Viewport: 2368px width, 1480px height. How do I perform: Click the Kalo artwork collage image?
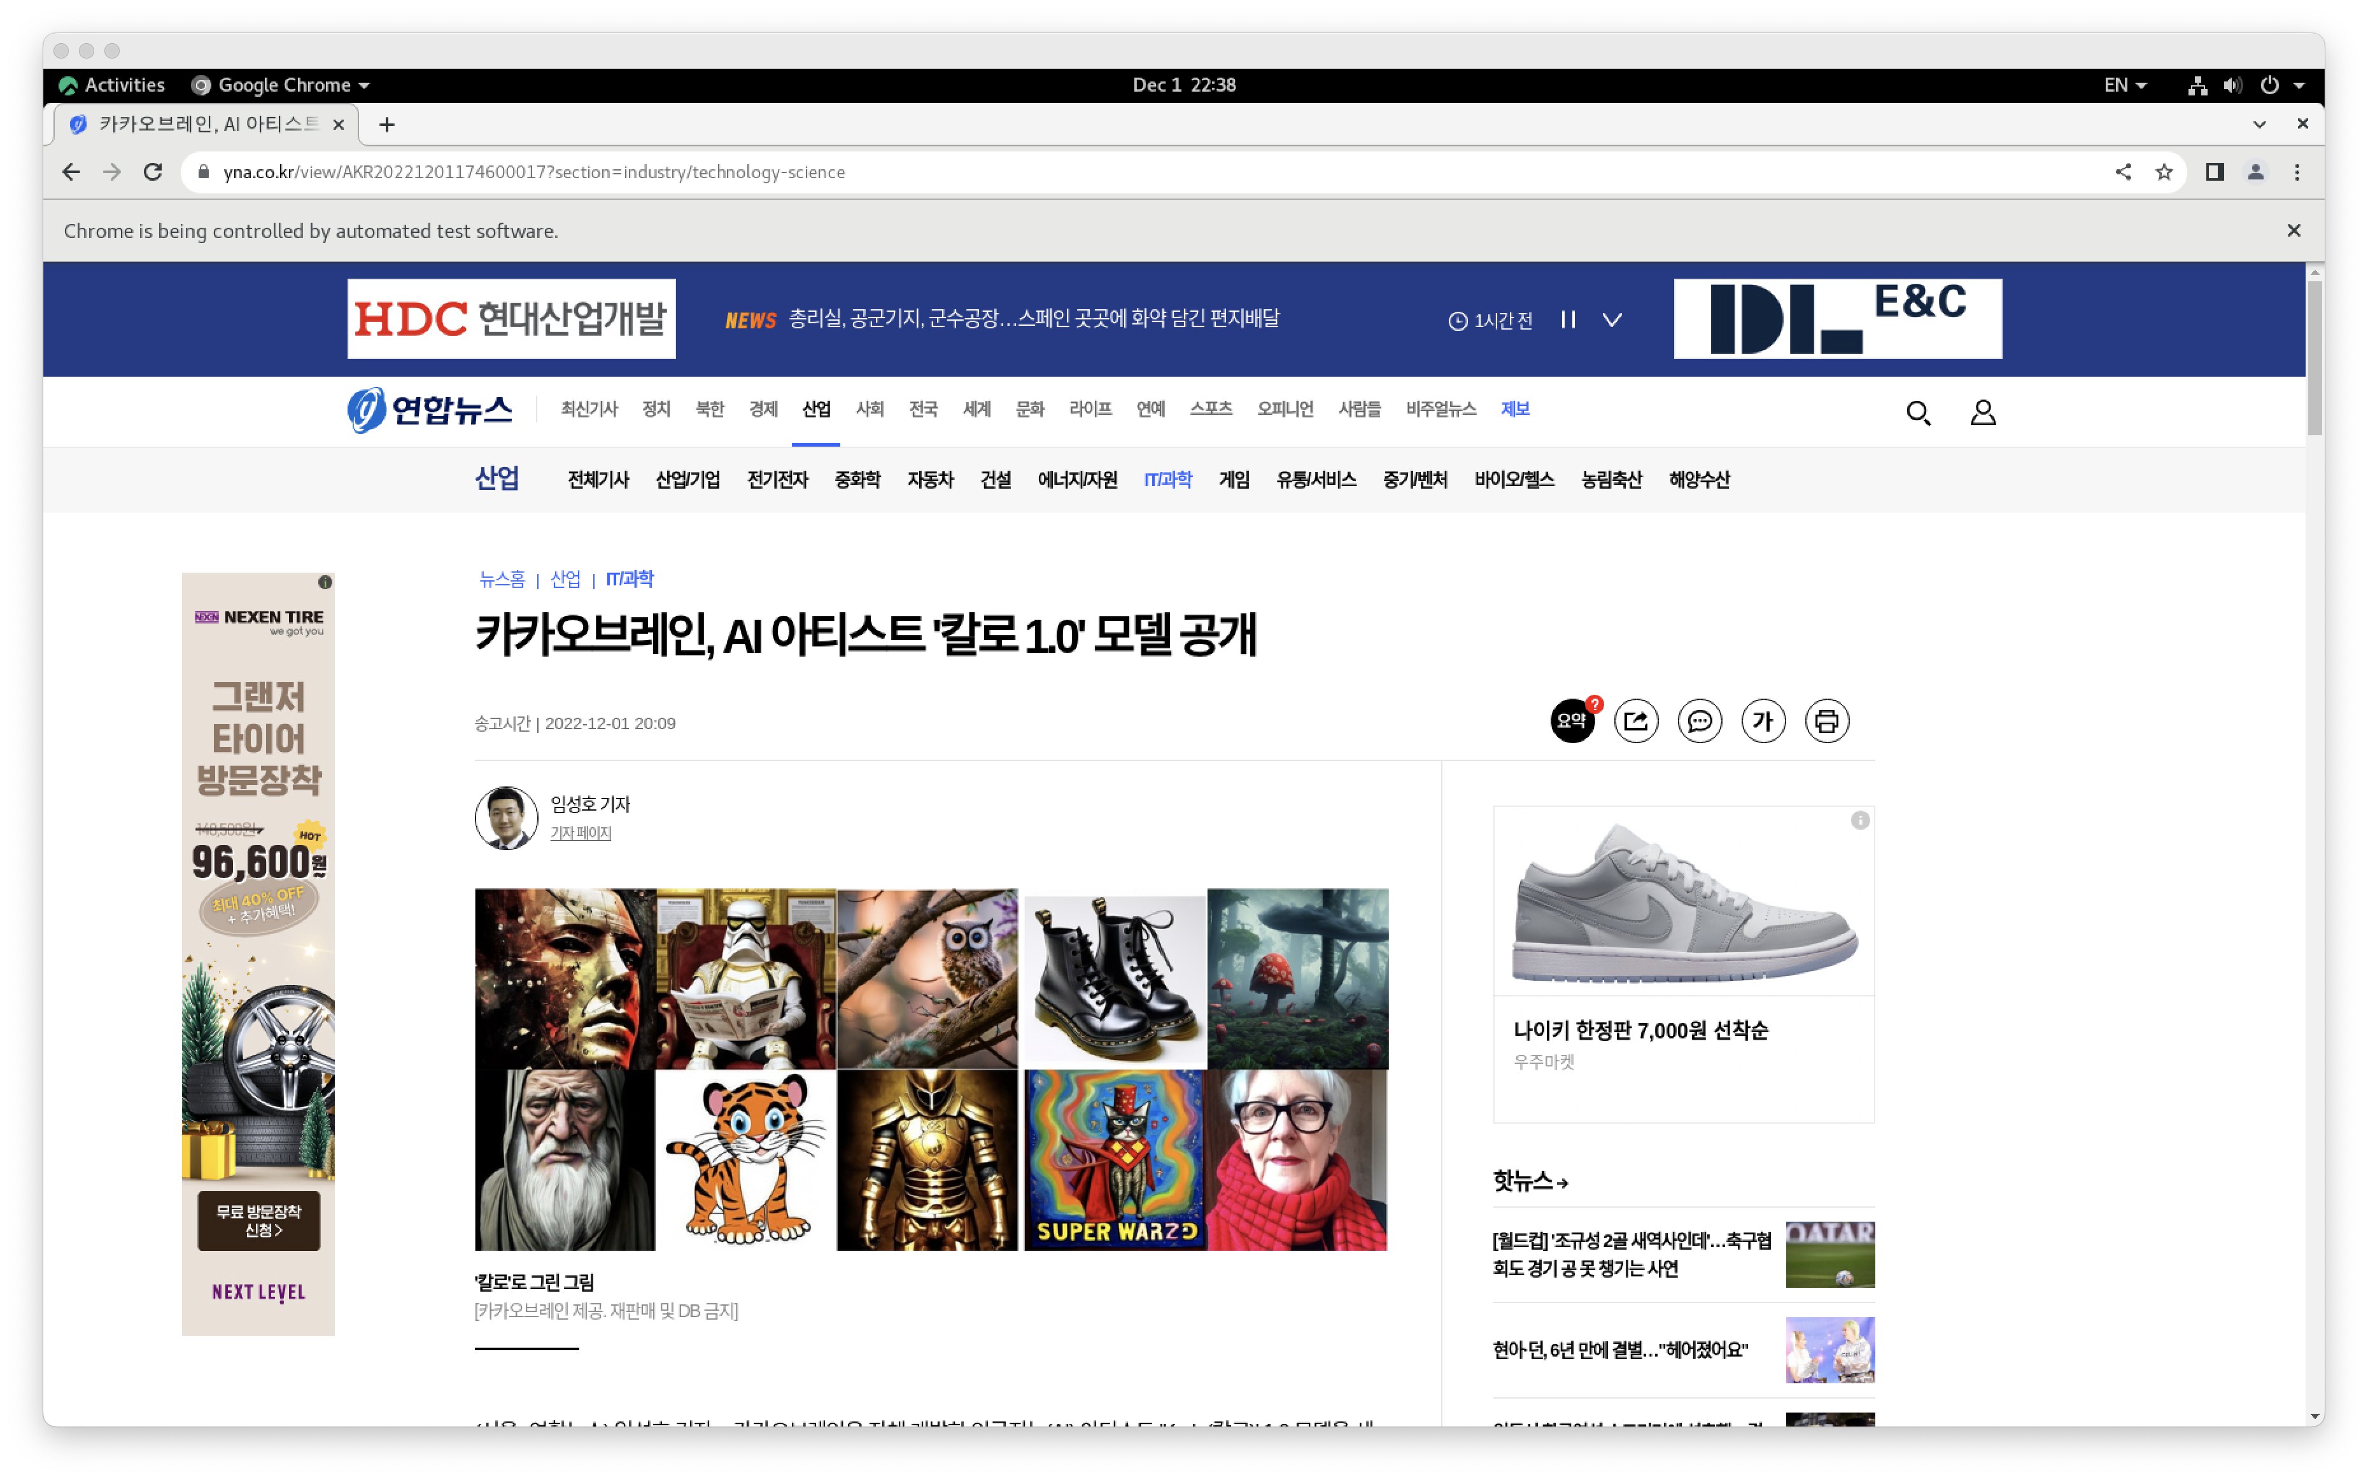coord(931,1069)
